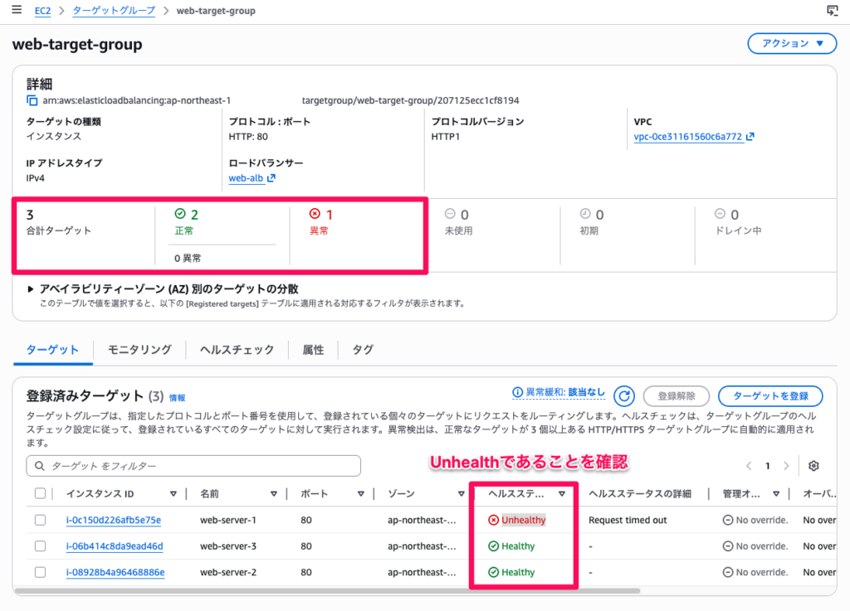850x611 pixels.
Task: Click the ターゲットを登録 button
Action: 769,395
